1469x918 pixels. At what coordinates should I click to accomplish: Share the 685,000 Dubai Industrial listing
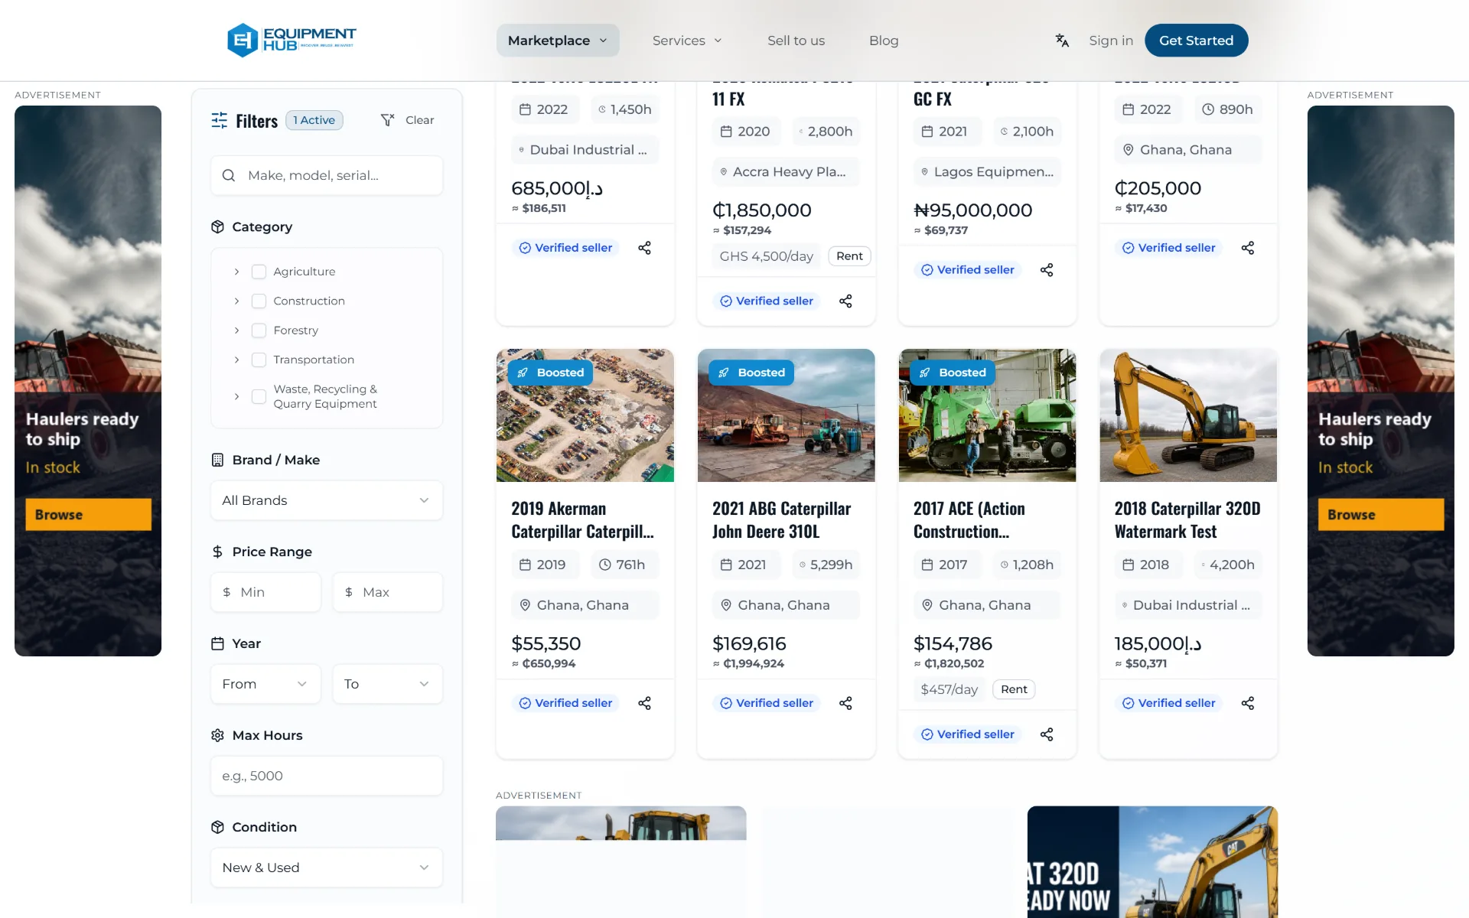coord(644,248)
